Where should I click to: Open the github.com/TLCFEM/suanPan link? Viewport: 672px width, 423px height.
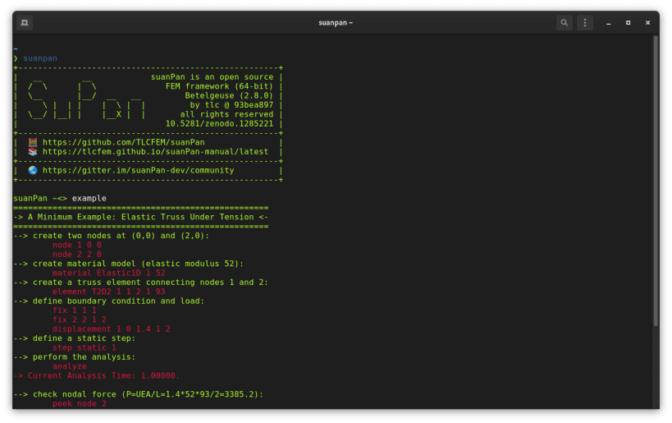[123, 142]
